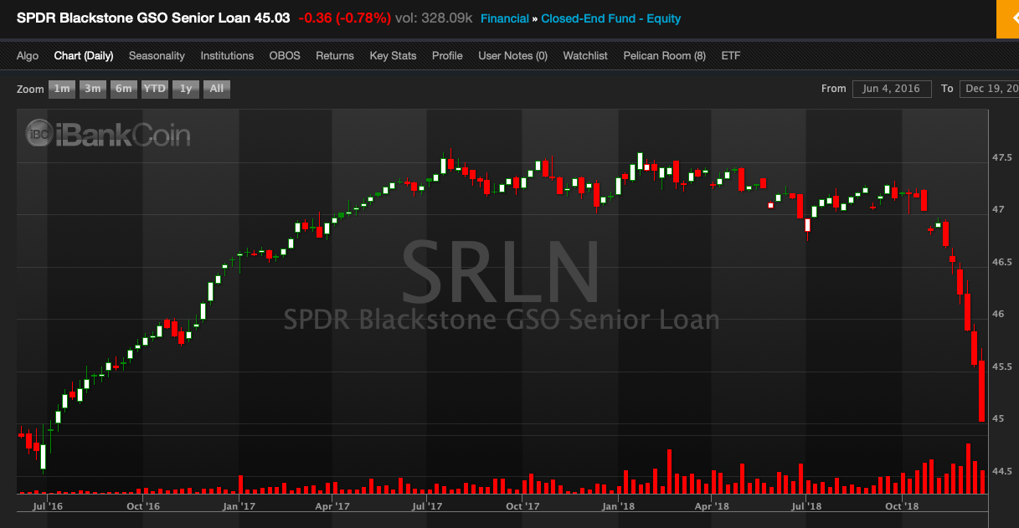Set zoom to 1m
Viewport: 1019px width, 528px height.
pyautogui.click(x=62, y=89)
